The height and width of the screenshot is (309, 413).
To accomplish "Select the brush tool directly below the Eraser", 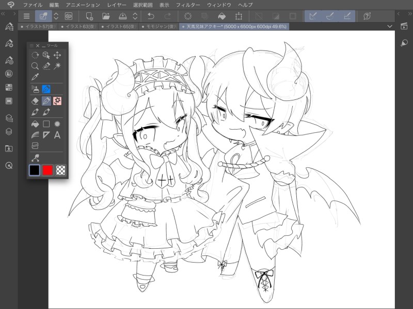I will click(x=35, y=112).
